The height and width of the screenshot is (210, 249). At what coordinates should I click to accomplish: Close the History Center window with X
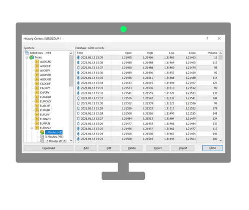tap(219, 38)
